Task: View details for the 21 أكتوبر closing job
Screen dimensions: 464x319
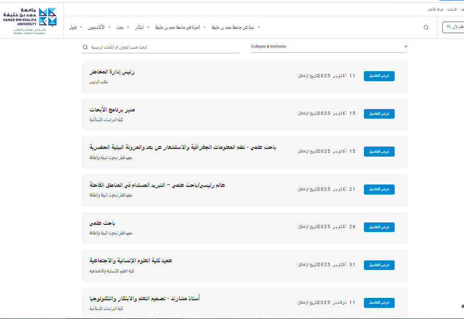Action: pos(379,189)
